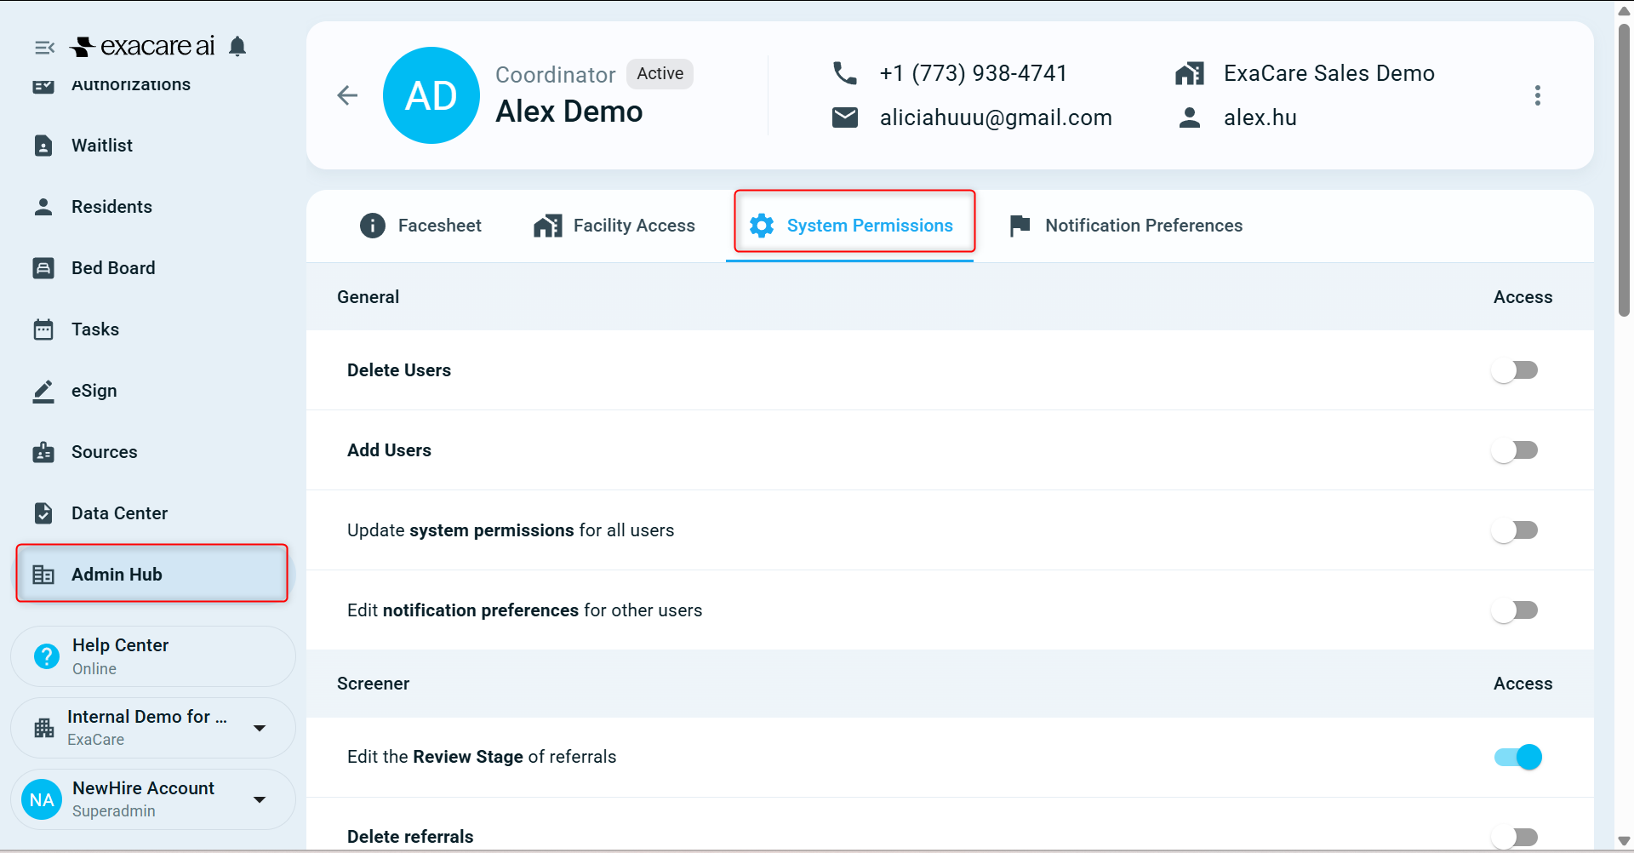Screen dimensions: 1634x853
Task: Open the Notification Preferences tab
Action: (1126, 226)
